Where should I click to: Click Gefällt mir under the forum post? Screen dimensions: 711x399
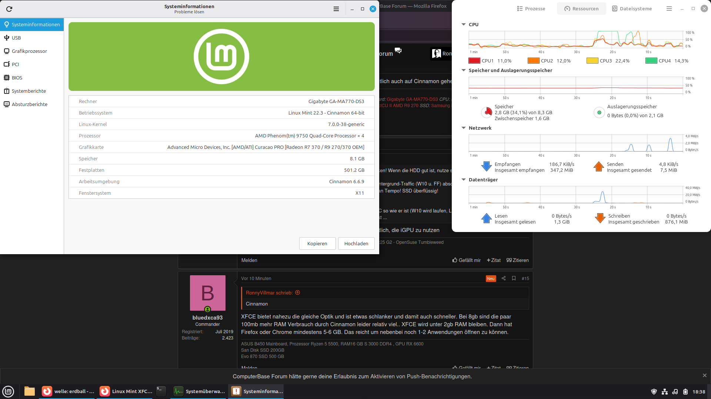[467, 260]
